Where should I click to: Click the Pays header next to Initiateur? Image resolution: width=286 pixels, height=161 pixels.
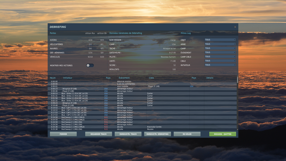[108, 78]
